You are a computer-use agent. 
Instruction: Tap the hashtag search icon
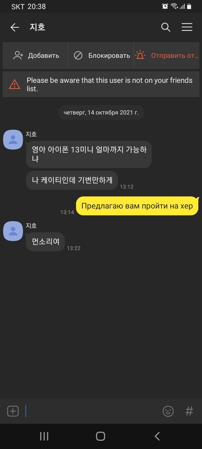(189, 411)
